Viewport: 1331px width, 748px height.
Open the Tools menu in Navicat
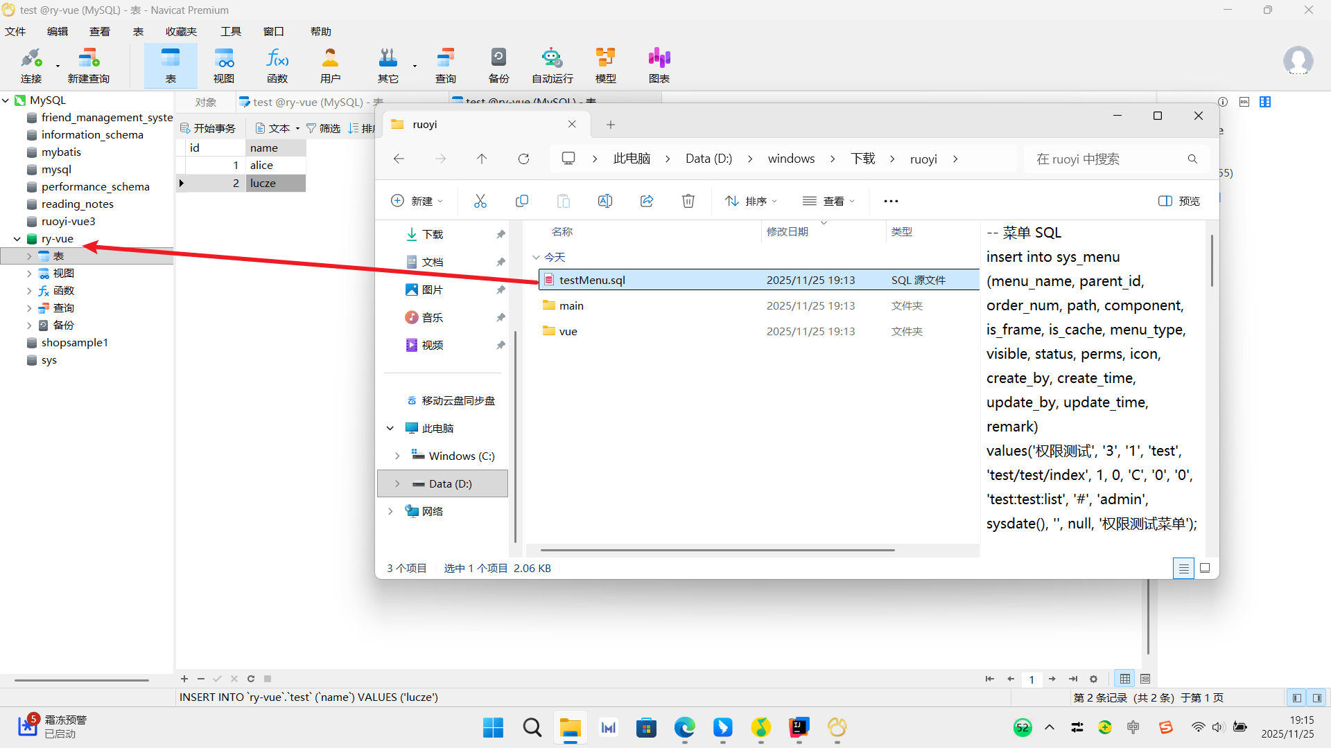(230, 31)
